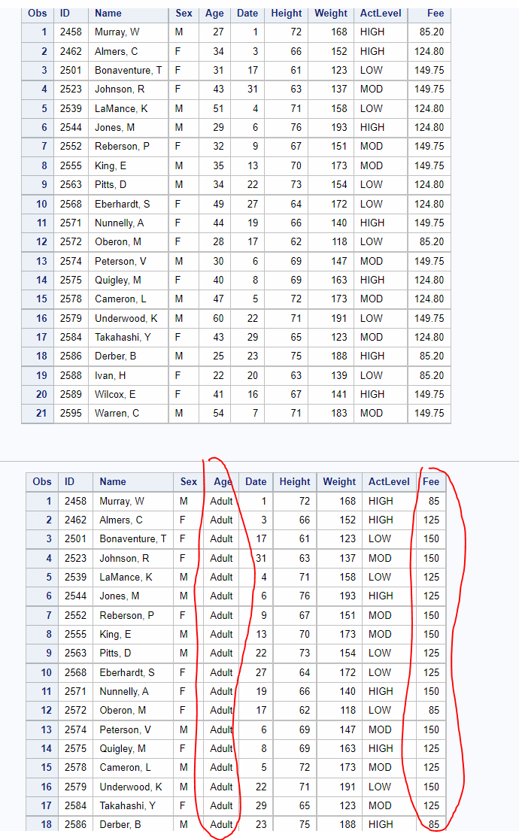The width and height of the screenshot is (519, 840).
Task: Click the name Ivan, H
Action: click(x=111, y=375)
